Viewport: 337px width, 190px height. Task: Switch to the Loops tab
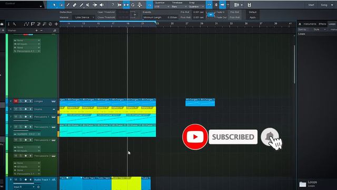(x=332, y=24)
